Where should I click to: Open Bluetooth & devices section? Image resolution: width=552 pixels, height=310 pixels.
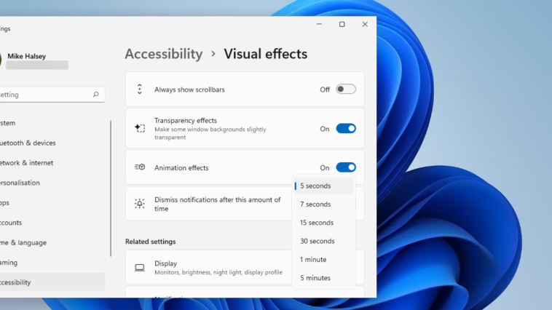(x=52, y=143)
